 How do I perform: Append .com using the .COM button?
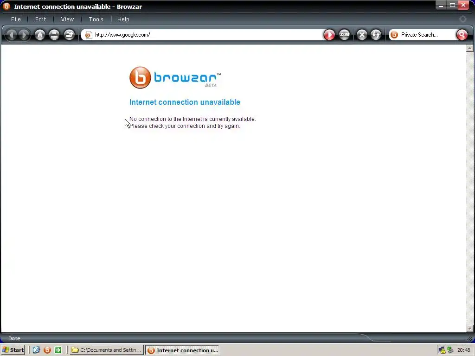344,35
